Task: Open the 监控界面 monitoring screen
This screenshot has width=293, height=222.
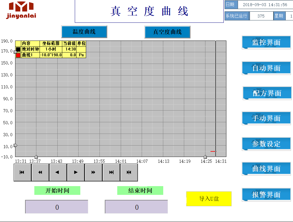Action: coord(266,43)
